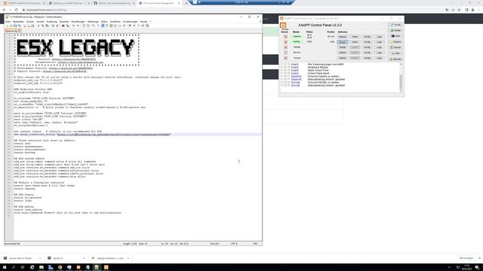The width and height of the screenshot is (483, 271).
Task: Expand options for the xampp-windows download
Action: click(x=128, y=258)
